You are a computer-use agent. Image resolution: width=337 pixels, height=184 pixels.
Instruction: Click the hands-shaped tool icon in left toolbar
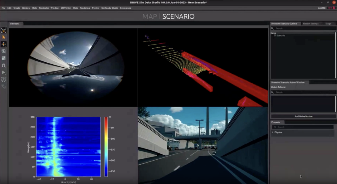pos(4,79)
